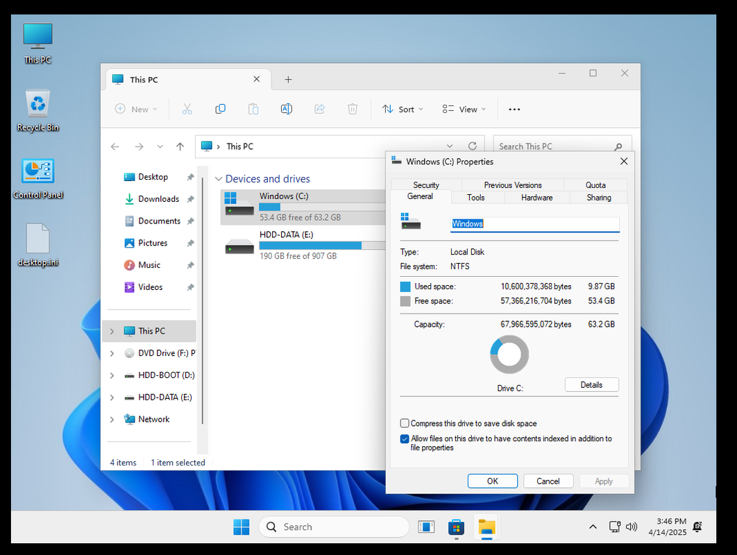
Task: Open Task View on the taskbar
Action: pos(426,527)
